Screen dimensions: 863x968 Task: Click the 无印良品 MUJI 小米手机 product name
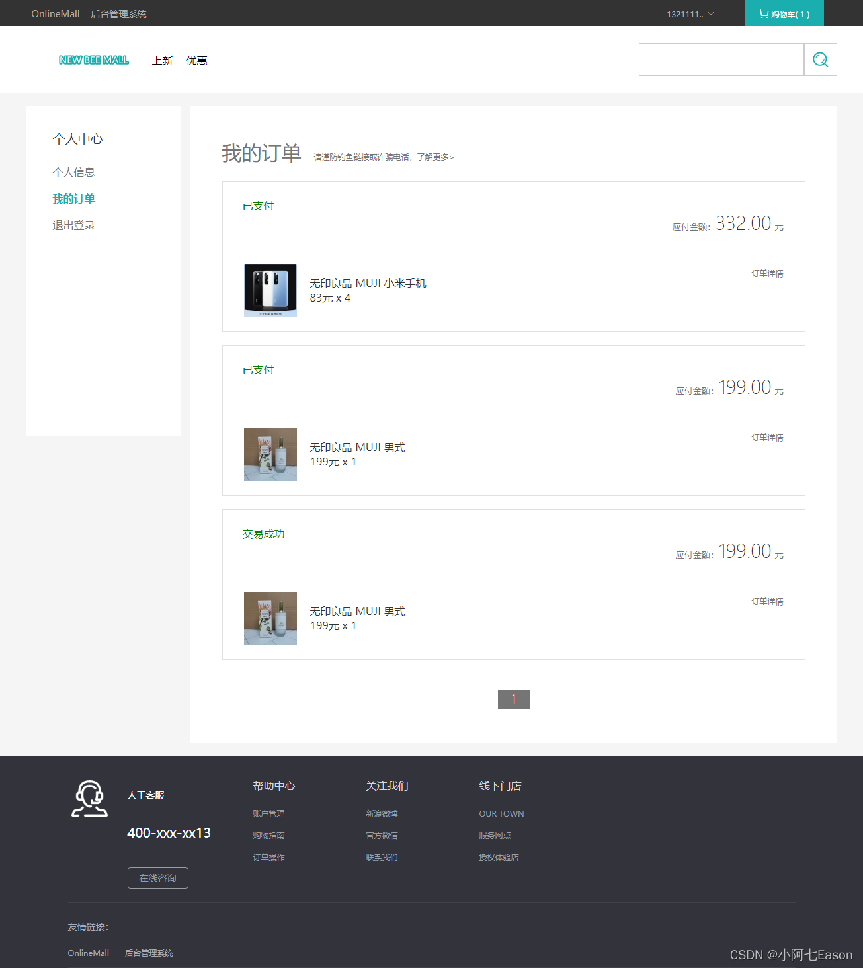pyautogui.click(x=368, y=283)
